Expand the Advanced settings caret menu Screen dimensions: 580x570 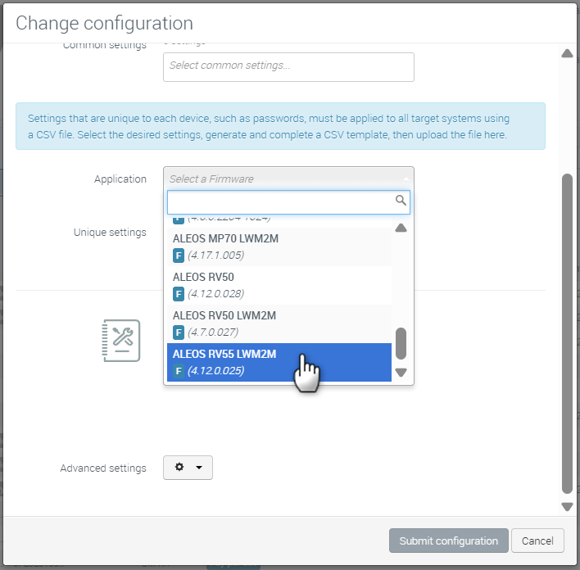[199, 467]
